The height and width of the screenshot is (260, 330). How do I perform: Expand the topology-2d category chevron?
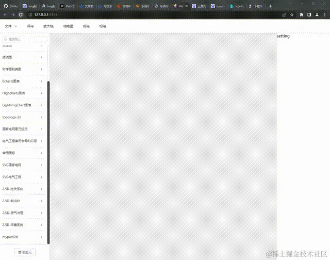pyautogui.click(x=41, y=117)
